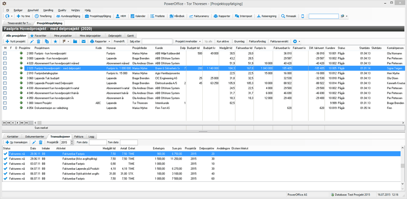Open the HRM module
This screenshot has width=407, height=199.
[121, 16]
